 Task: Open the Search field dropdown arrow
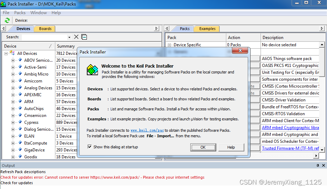tap(69, 38)
